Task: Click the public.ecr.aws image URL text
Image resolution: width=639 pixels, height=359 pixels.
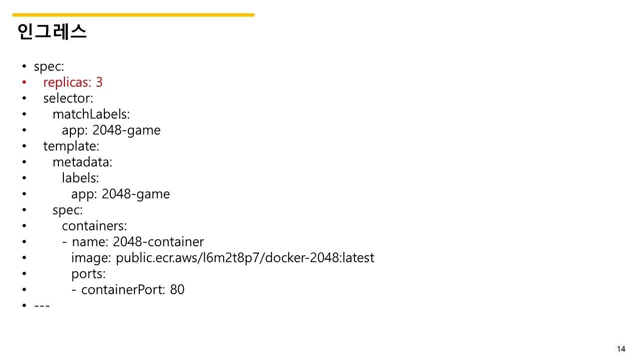Action: [x=245, y=258]
